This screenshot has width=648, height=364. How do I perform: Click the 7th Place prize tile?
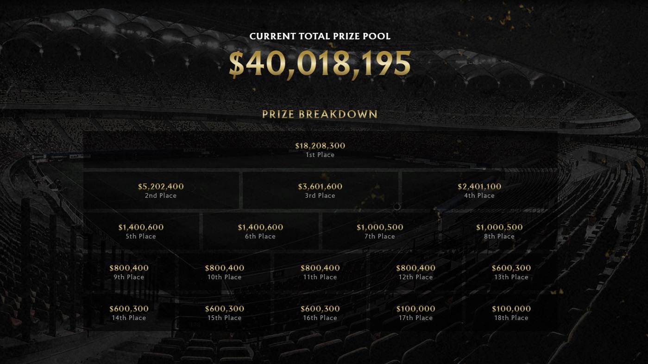click(x=380, y=231)
